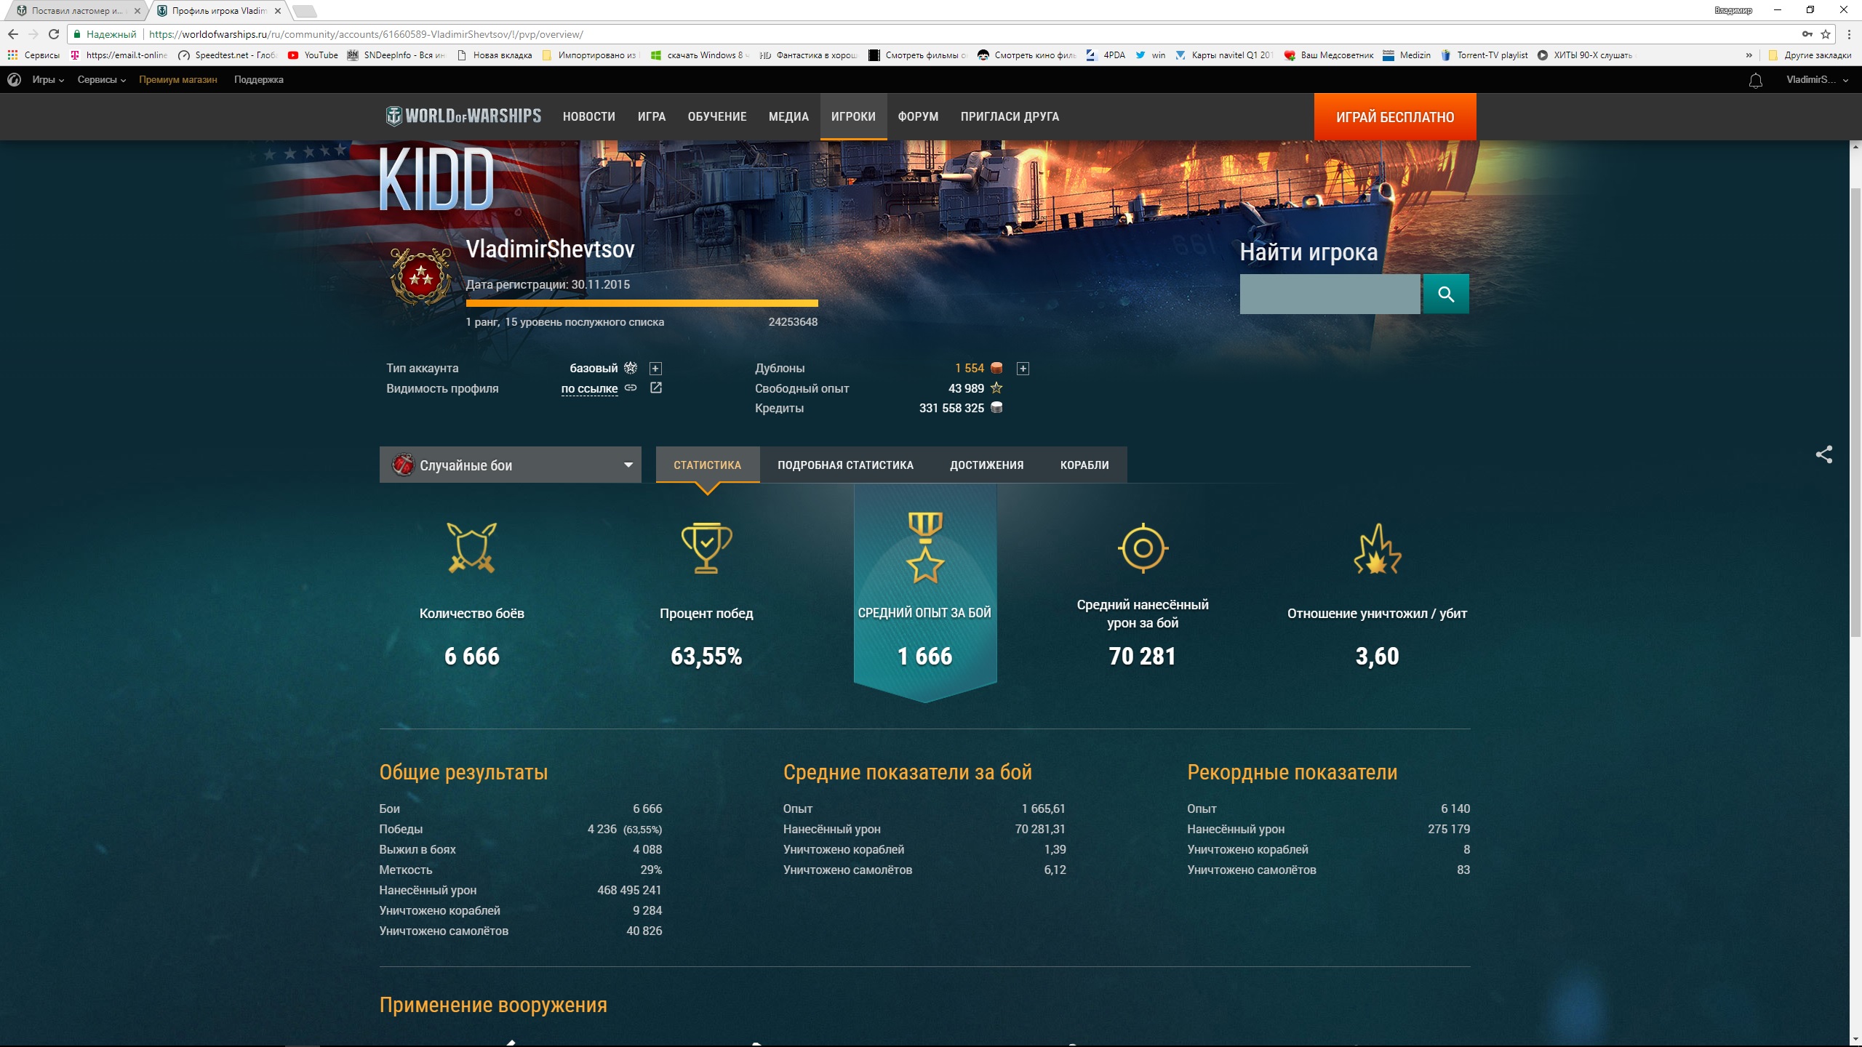The height and width of the screenshot is (1047, 1862).
Task: Open ПРИГЛАСИ ДРУГА menu item
Action: (1010, 116)
